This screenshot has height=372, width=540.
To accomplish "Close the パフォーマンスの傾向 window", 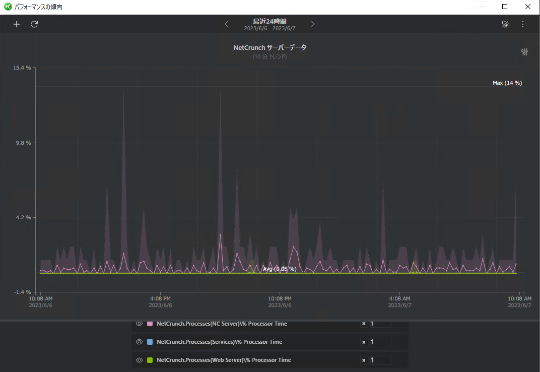I will pos(527,7).
